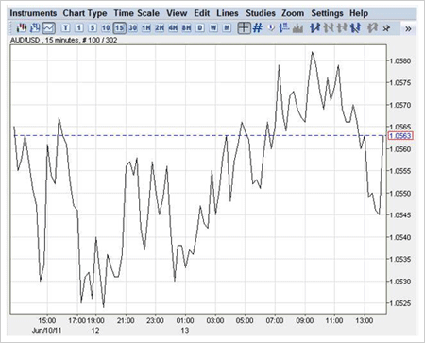425x343 pixels.
Task: Set time scale to 1H
Action: click(x=146, y=28)
